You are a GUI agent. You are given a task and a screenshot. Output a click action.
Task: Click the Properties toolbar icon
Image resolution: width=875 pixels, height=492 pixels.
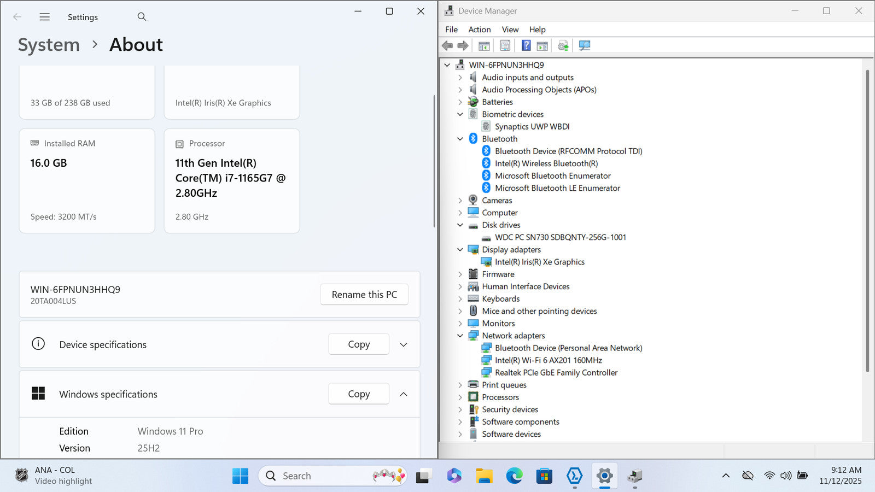point(505,45)
